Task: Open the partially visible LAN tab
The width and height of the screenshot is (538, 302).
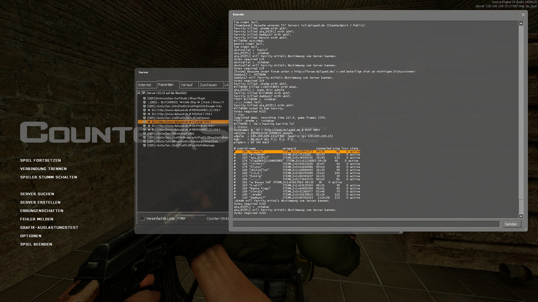Action: pos(226,85)
